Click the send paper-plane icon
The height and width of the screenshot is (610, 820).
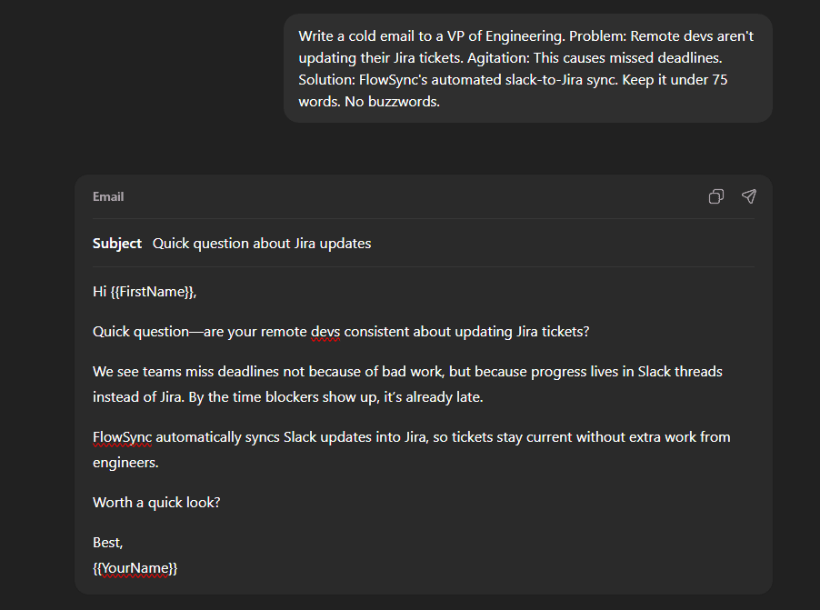[x=748, y=196]
